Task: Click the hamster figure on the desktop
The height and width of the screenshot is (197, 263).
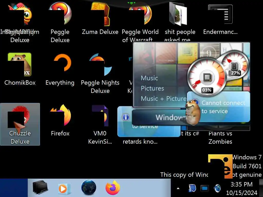Action: tap(193, 112)
